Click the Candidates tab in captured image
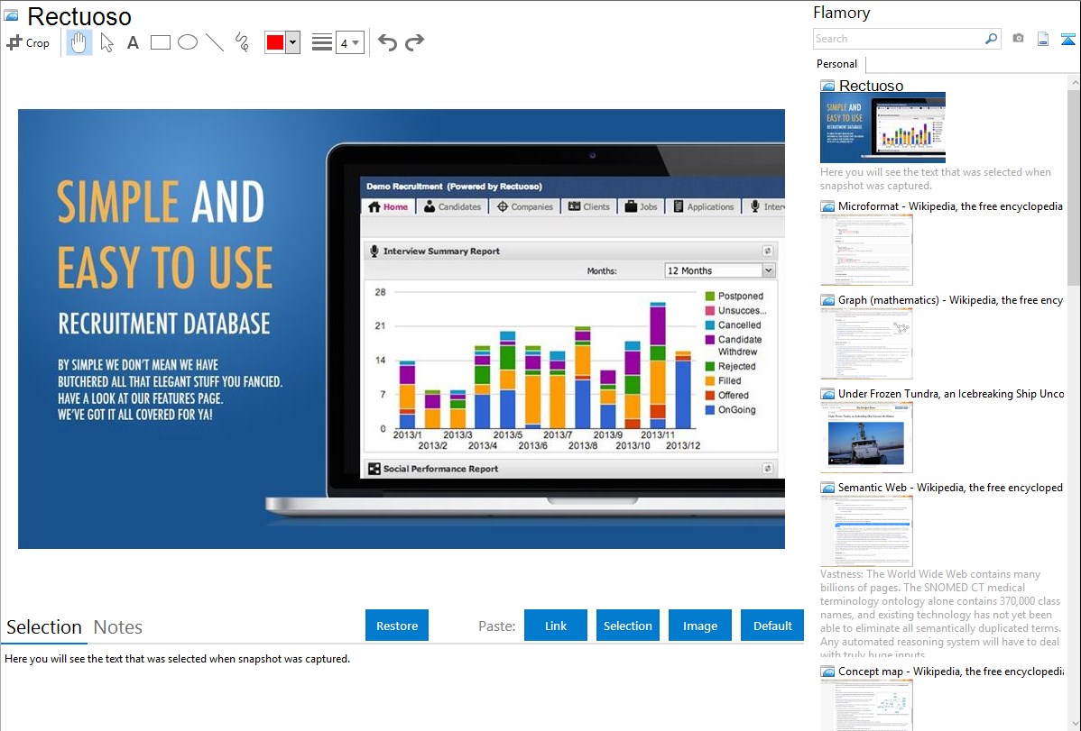Viewport: 1081px width, 731px height. (452, 206)
